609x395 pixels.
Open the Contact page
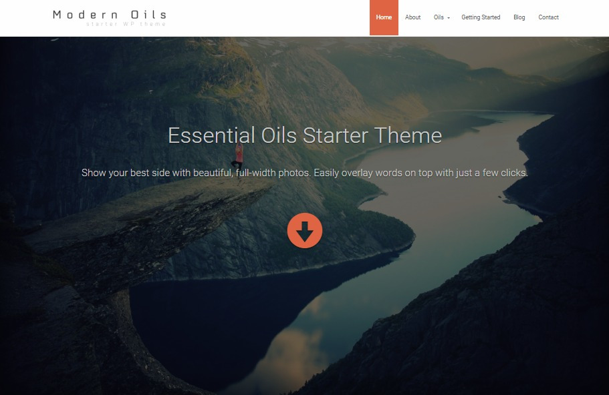548,17
